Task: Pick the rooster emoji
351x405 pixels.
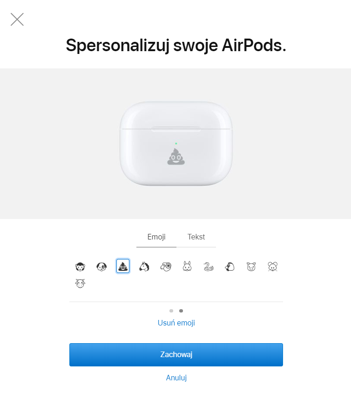Action: tap(229, 266)
